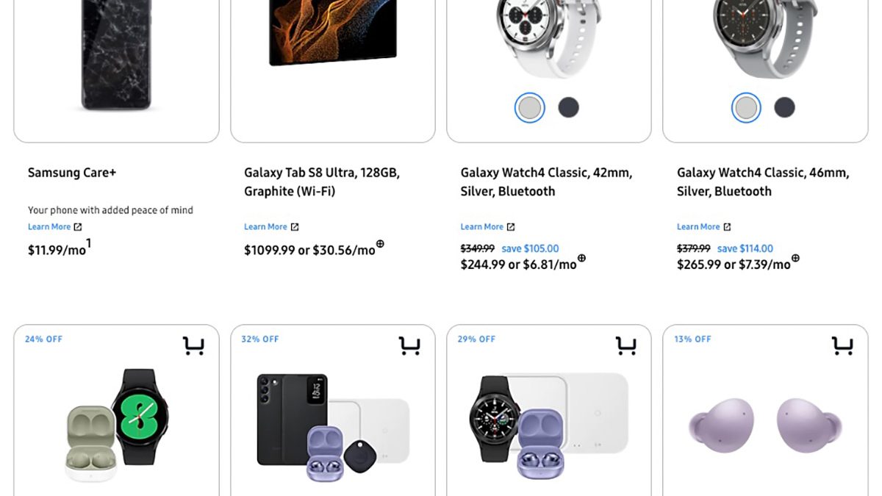Image resolution: width=882 pixels, height=496 pixels.
Task: Click the Galaxy Tab S8 Ultra product image
Action: [333, 33]
